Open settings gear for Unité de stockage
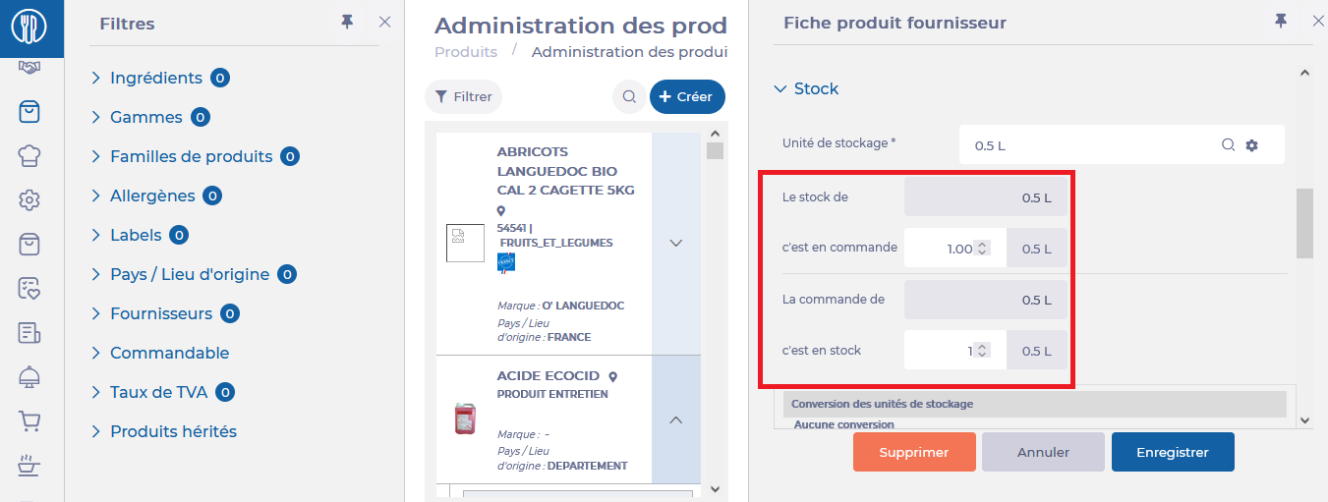1328x502 pixels. pos(1251,145)
